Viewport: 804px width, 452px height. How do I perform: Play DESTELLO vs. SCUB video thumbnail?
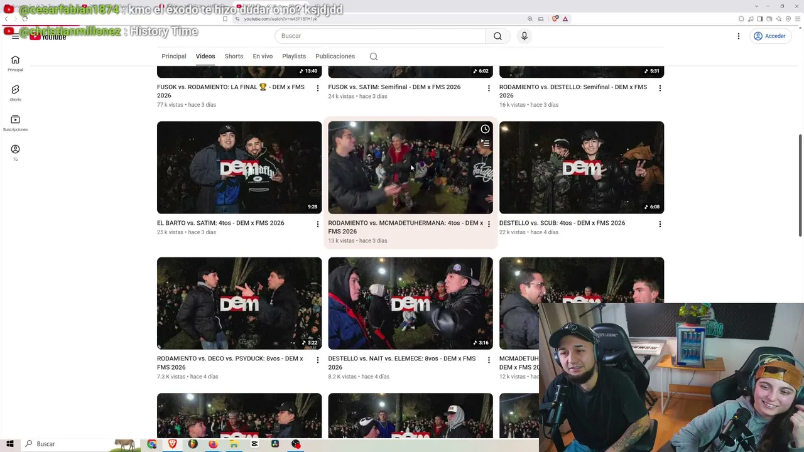pyautogui.click(x=582, y=168)
